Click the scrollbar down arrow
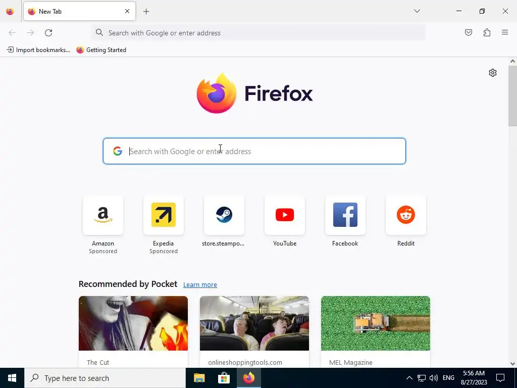This screenshot has height=388, width=517. (512, 364)
